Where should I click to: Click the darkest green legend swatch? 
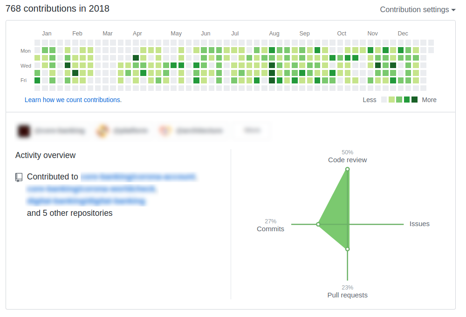(x=414, y=100)
